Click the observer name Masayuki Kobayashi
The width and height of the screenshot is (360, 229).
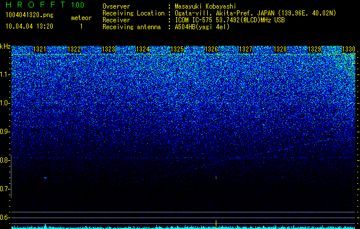point(205,6)
